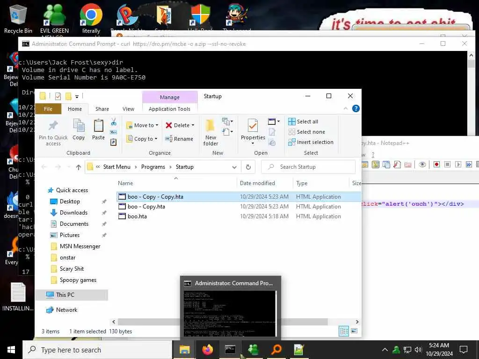Go up one folder level with the up arrow
Image resolution: width=479 pixels, height=359 pixels.
[x=79, y=167]
